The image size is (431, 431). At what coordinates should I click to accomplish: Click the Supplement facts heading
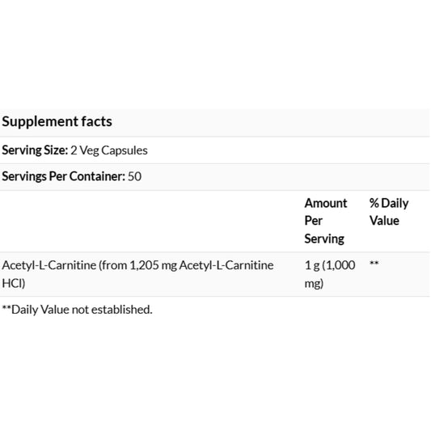coord(57,121)
